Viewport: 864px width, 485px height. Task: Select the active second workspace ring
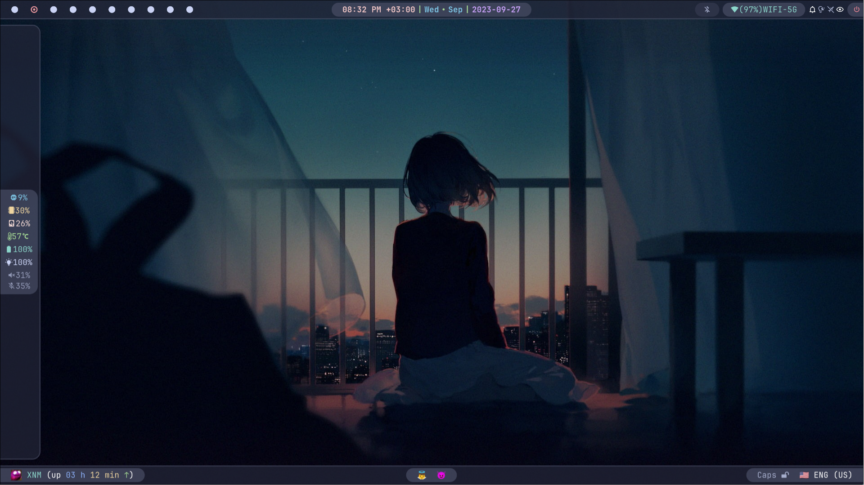click(34, 9)
